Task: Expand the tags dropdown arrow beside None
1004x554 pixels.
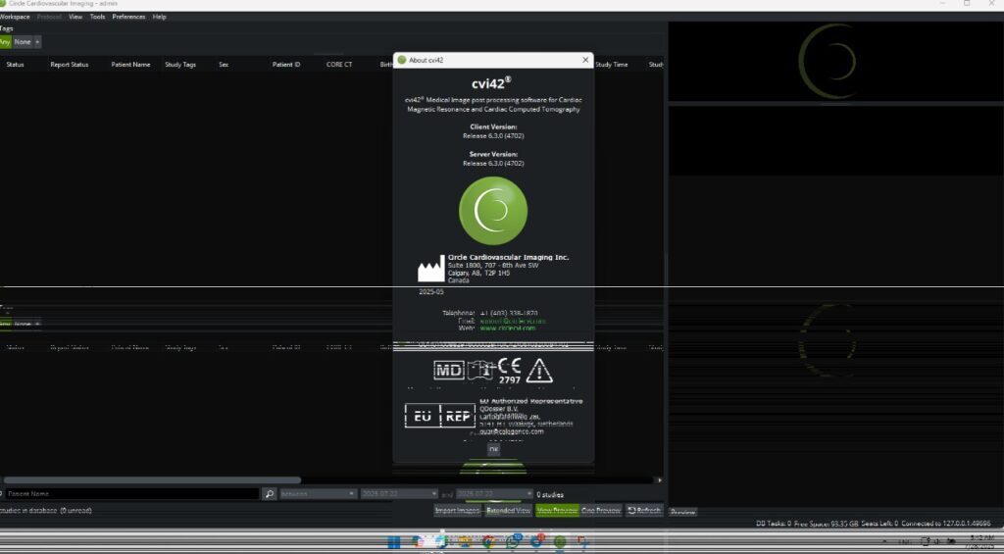Action: click(x=38, y=42)
